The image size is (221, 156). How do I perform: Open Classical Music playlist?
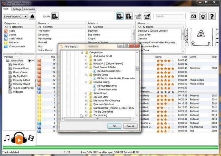[21, 68]
